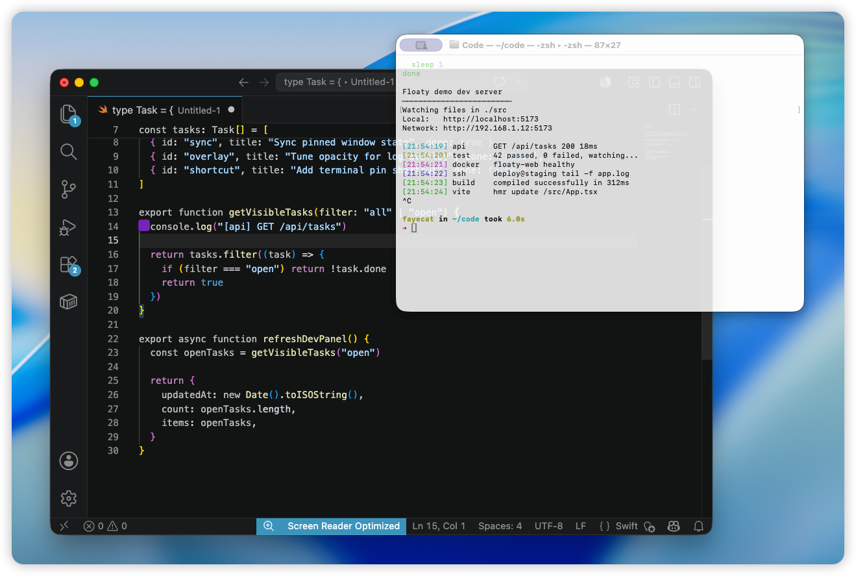Click sticky scroll line 7 'const tasks: Task[]'
The height and width of the screenshot is (576, 856).
202,130
